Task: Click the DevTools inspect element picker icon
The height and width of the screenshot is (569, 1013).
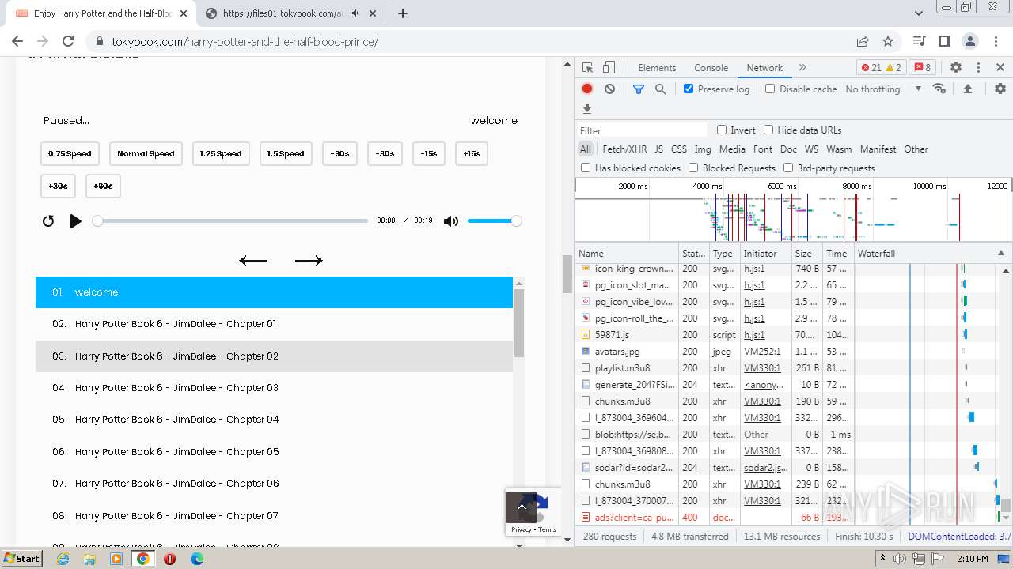Action: click(587, 68)
